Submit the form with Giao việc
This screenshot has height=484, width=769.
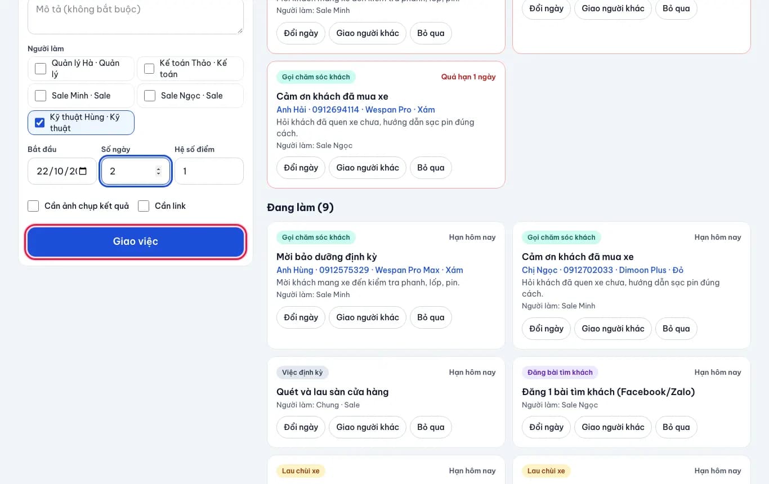136,242
